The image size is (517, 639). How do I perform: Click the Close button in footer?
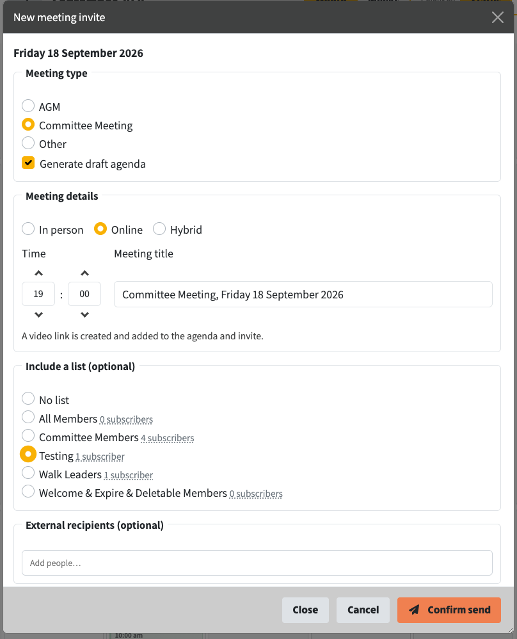coord(305,610)
